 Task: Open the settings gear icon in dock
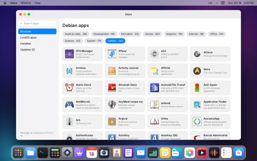(x=67, y=153)
